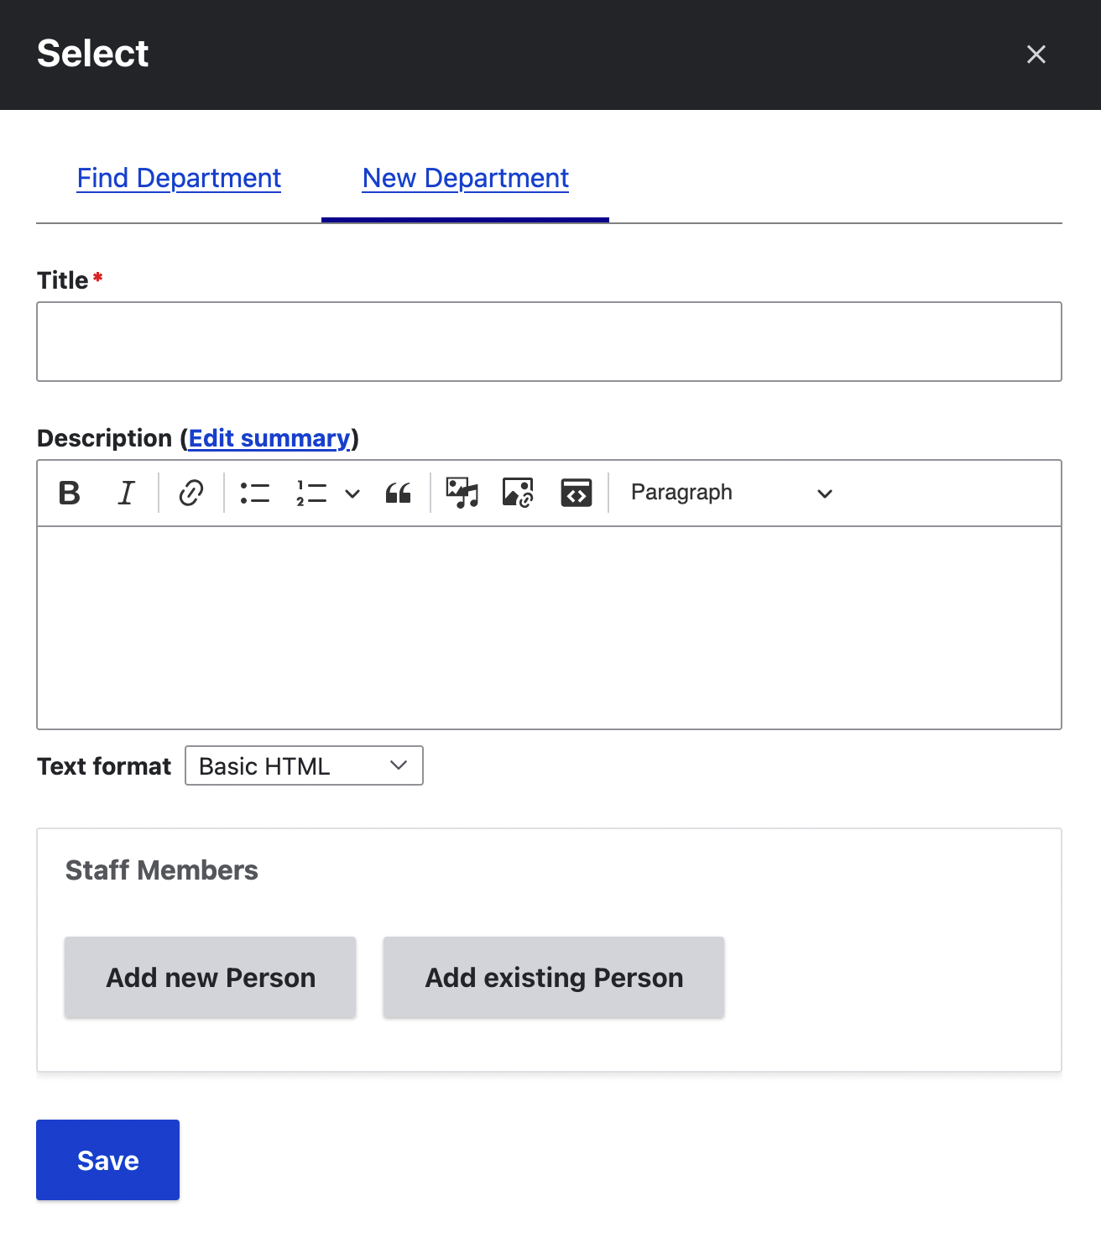Expand numbered list style options arrow
Image resolution: width=1101 pixels, height=1243 pixels.
pos(352,494)
